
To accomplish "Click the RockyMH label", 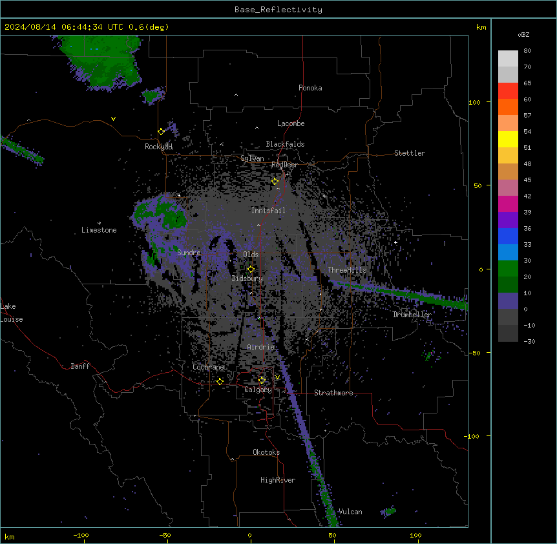I will 158,147.
